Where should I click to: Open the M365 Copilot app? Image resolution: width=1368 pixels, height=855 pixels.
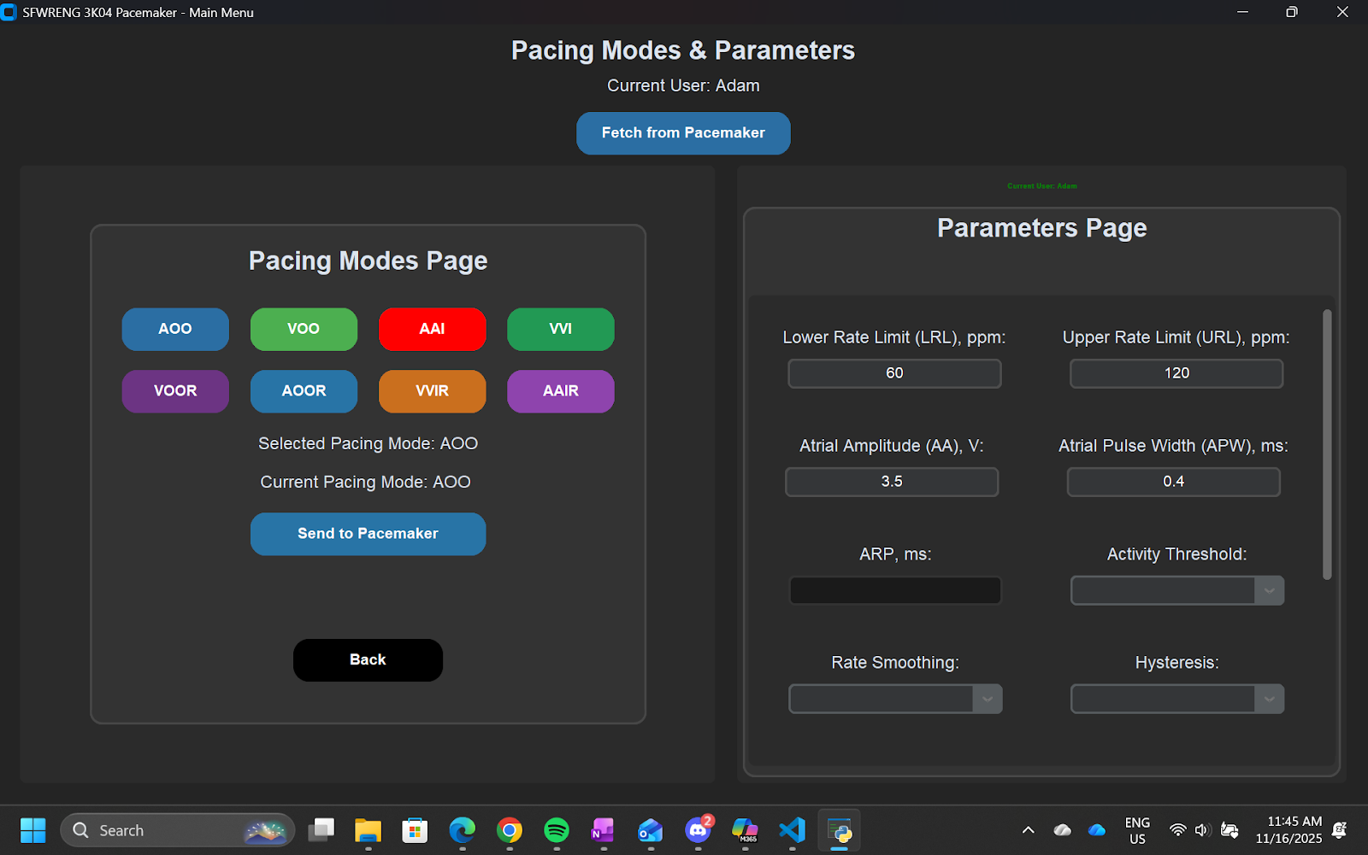(744, 829)
